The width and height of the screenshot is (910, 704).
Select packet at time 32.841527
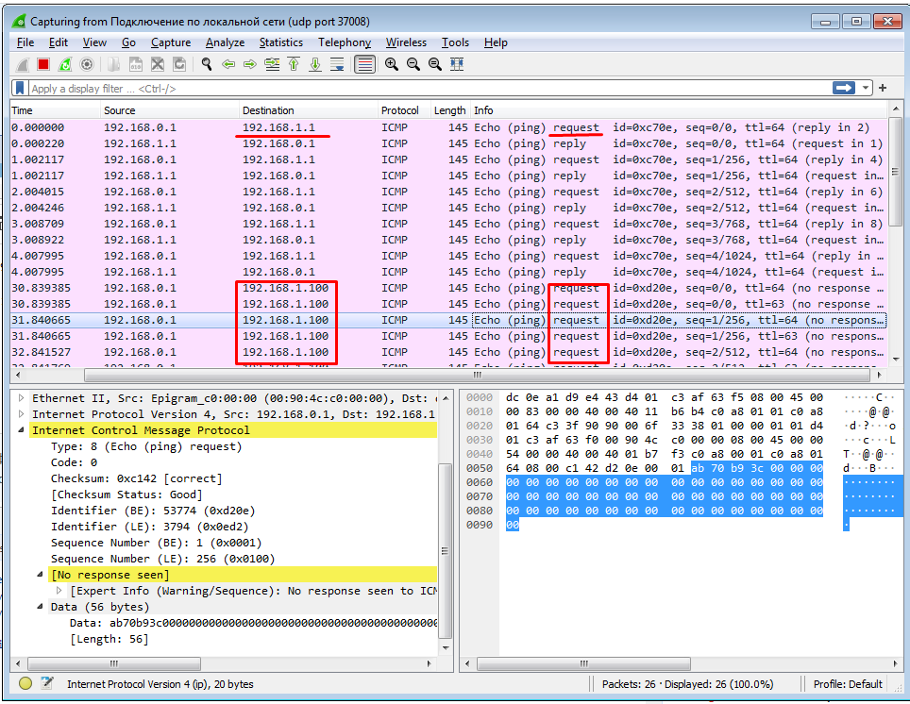pos(448,352)
